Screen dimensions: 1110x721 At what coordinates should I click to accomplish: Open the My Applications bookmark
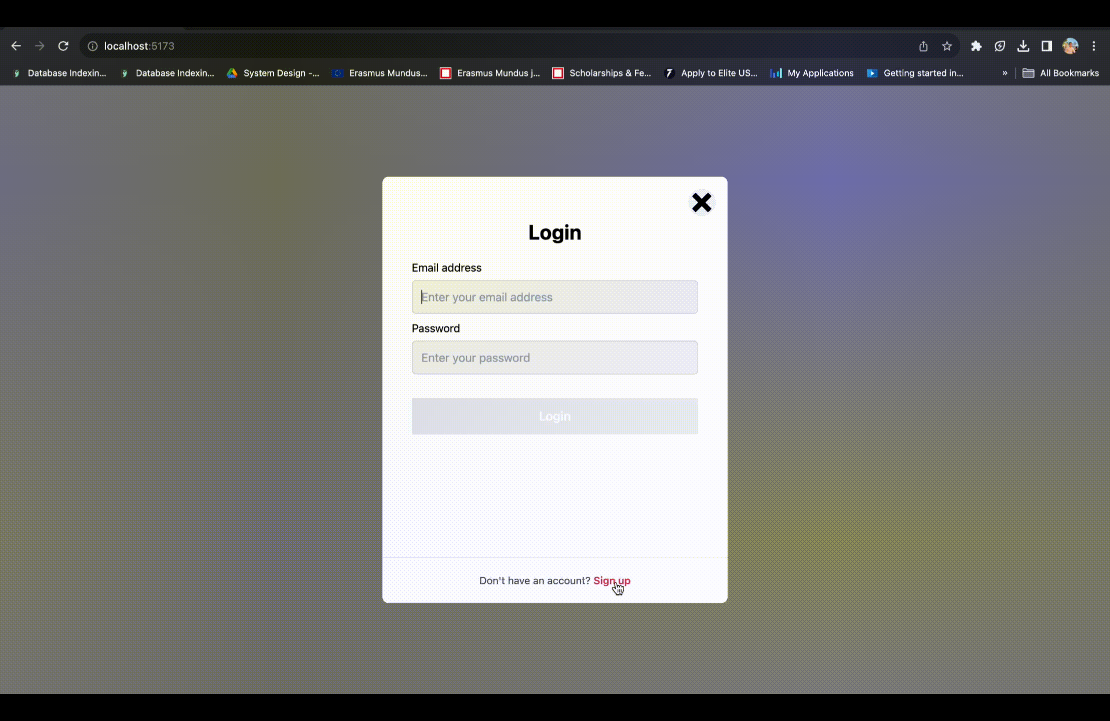point(812,73)
